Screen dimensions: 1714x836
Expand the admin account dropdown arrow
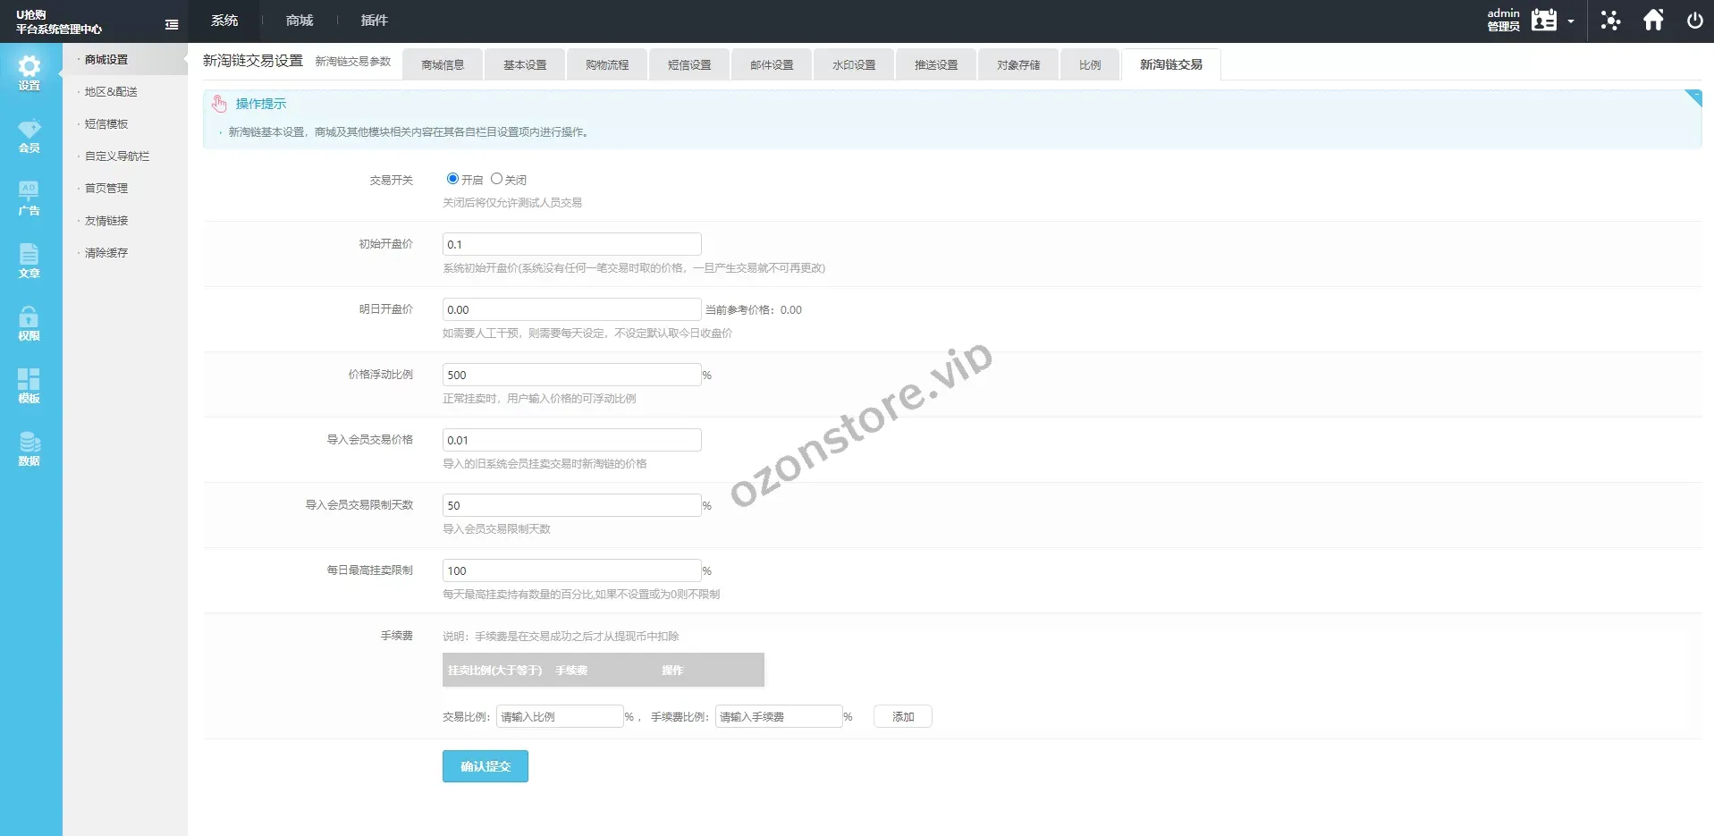point(1571,21)
